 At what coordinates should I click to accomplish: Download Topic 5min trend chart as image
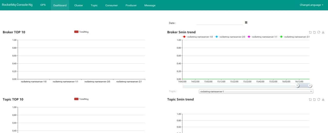click(323, 99)
